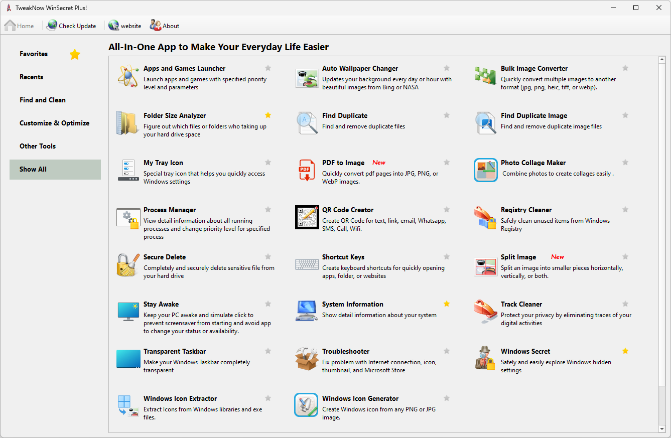Screen dimensions: 671x438
Task: Launch the Windows Secret detective icon
Action: tap(485, 359)
